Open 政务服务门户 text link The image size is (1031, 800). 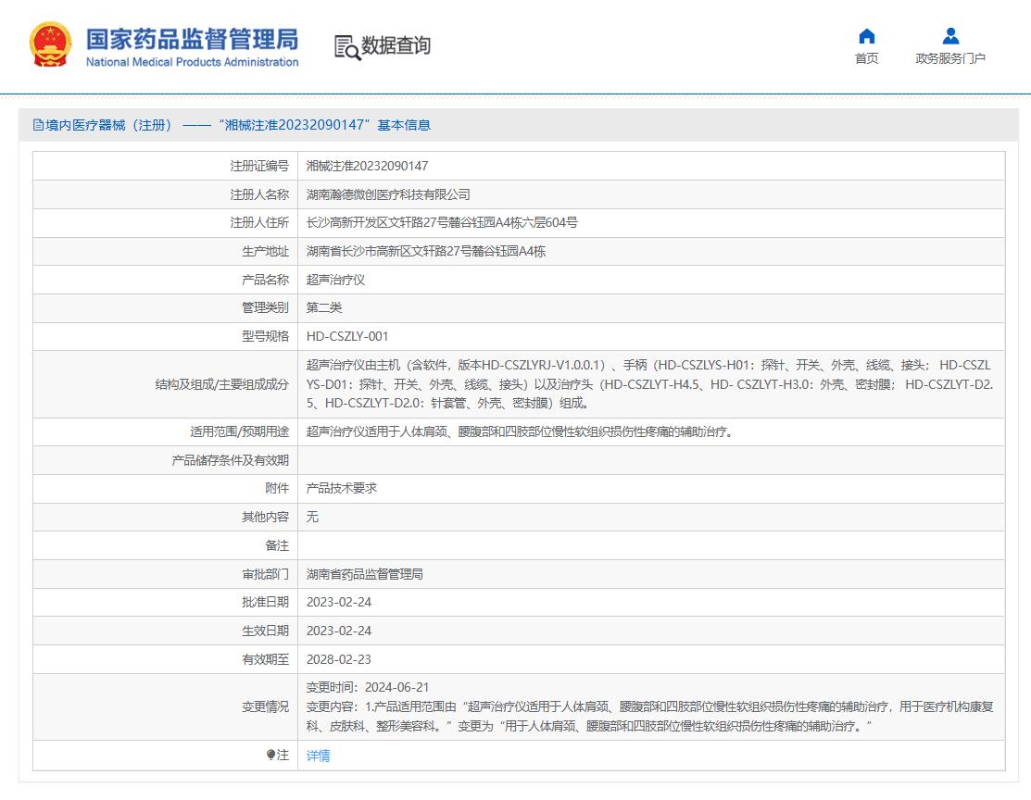pos(949,58)
